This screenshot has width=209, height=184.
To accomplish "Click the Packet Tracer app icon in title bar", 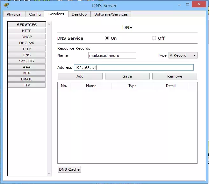I will pyautogui.click(x=6, y=5).
